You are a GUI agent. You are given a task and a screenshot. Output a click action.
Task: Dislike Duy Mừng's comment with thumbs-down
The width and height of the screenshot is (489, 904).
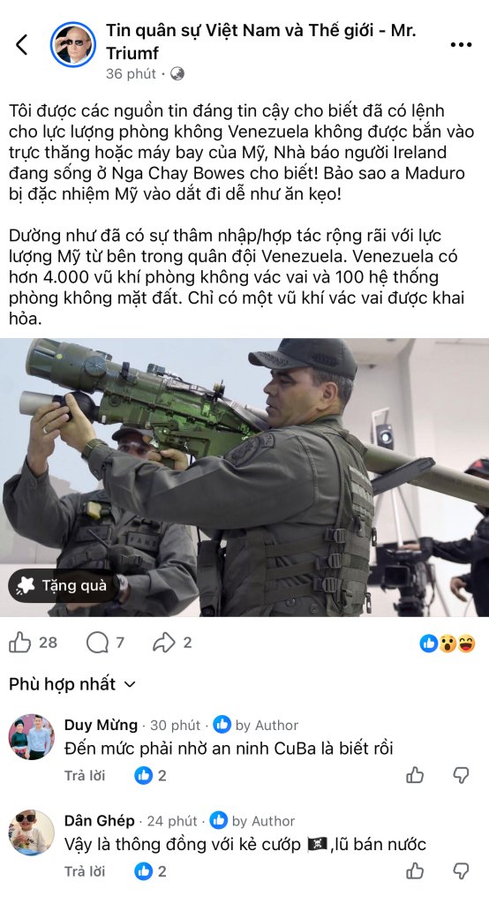461,775
